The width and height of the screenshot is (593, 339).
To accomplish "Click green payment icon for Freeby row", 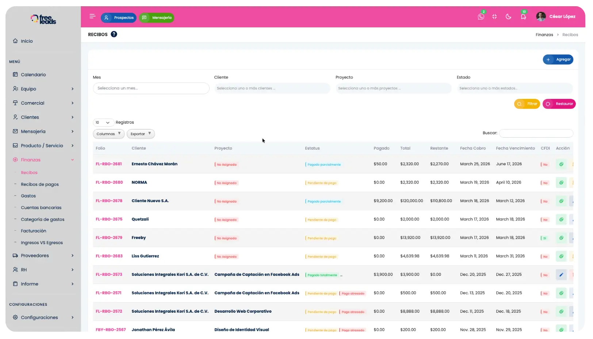I will point(561,238).
